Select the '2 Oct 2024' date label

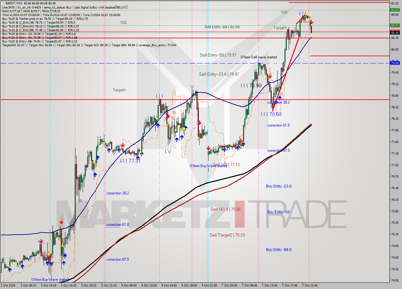pyautogui.click(x=8, y=286)
